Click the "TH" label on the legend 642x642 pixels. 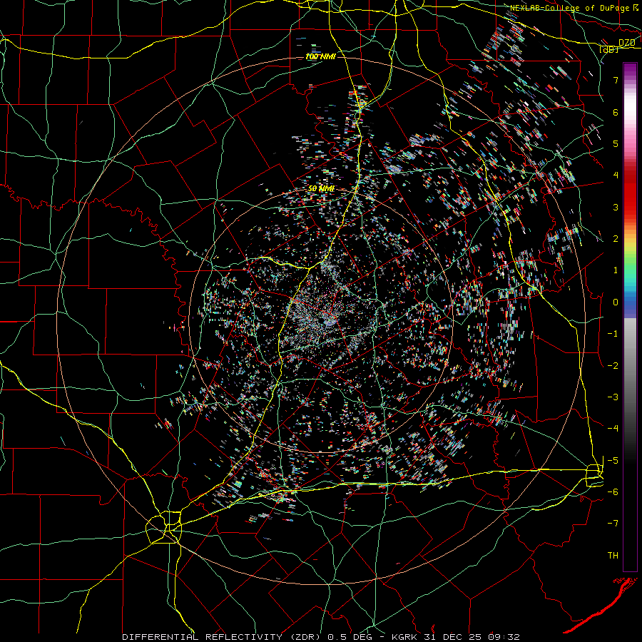pyautogui.click(x=613, y=556)
